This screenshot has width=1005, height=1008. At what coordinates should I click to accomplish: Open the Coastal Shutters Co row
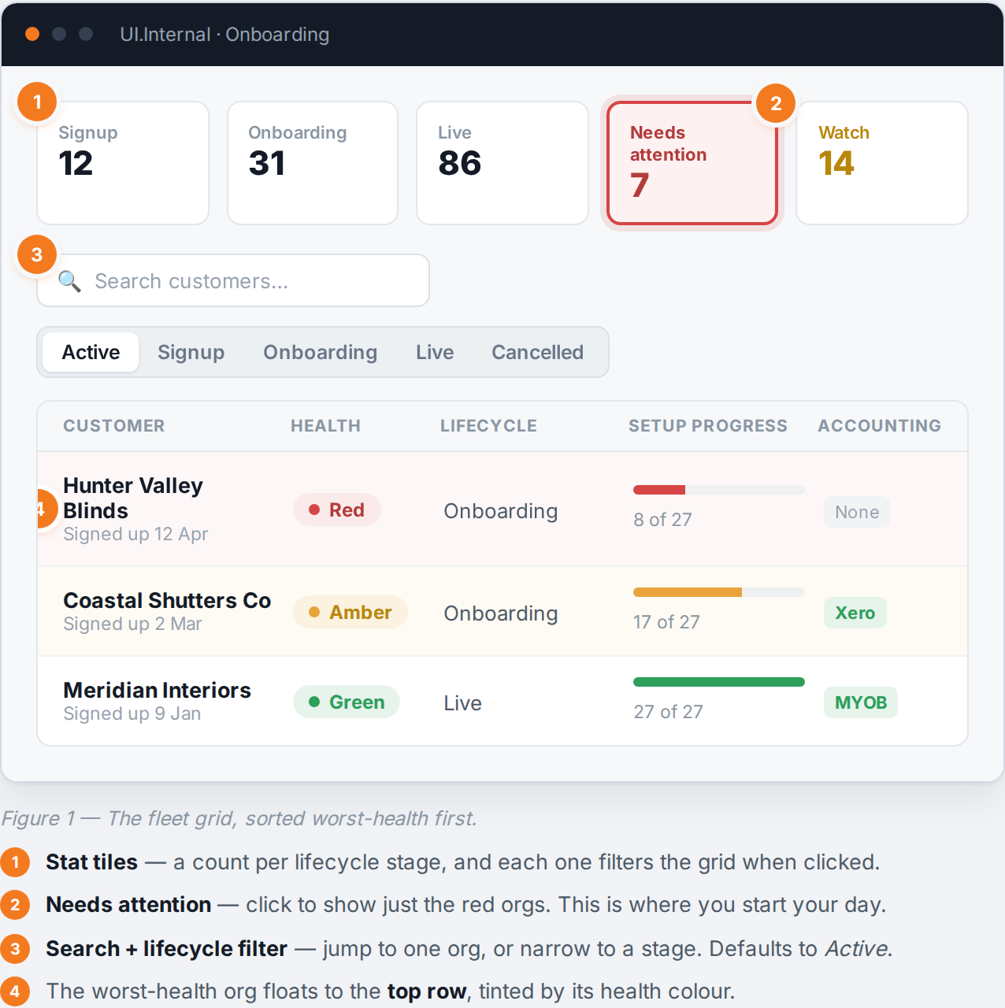pos(502,612)
